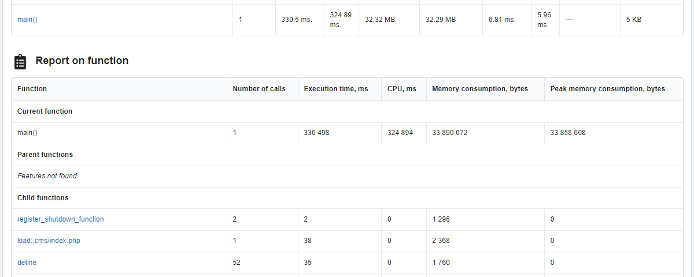The height and width of the screenshot is (277, 694).
Task: Open the main() link in the top table
Action: tap(27, 20)
